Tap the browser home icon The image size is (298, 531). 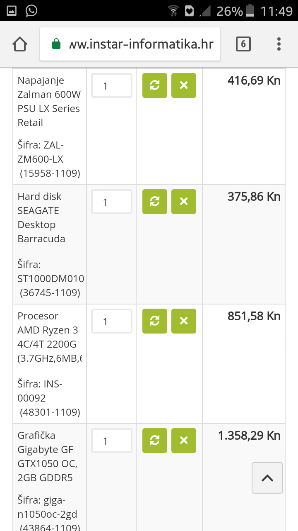[x=20, y=44]
